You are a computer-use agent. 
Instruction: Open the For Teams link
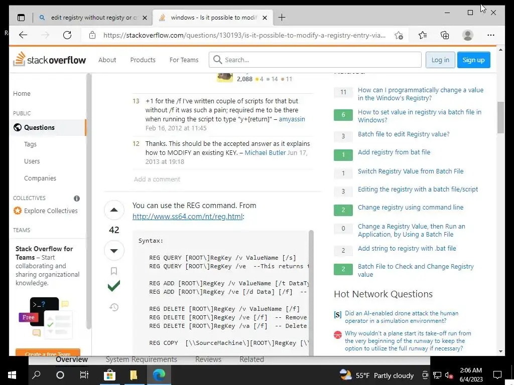click(x=184, y=60)
